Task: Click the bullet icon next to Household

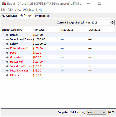Action: (7, 62)
